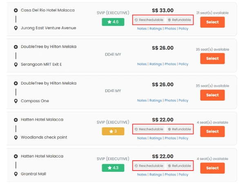Screen dimensions: 245x184
Task: Select the Serangoon MRT Exit E trip
Action: tap(212, 58)
